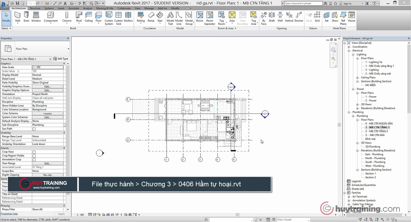Select the MC ĐIỆN section view
The width and height of the screenshot is (411, 222).
(x=370, y=85)
